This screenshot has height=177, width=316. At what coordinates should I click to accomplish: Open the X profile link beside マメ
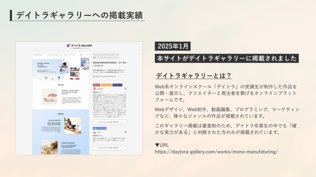coord(126,132)
